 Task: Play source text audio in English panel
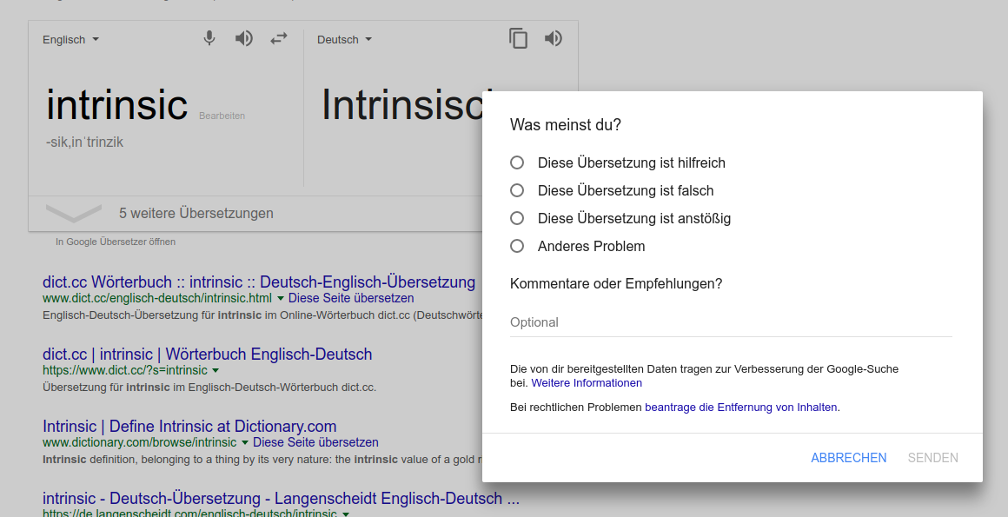tap(244, 38)
